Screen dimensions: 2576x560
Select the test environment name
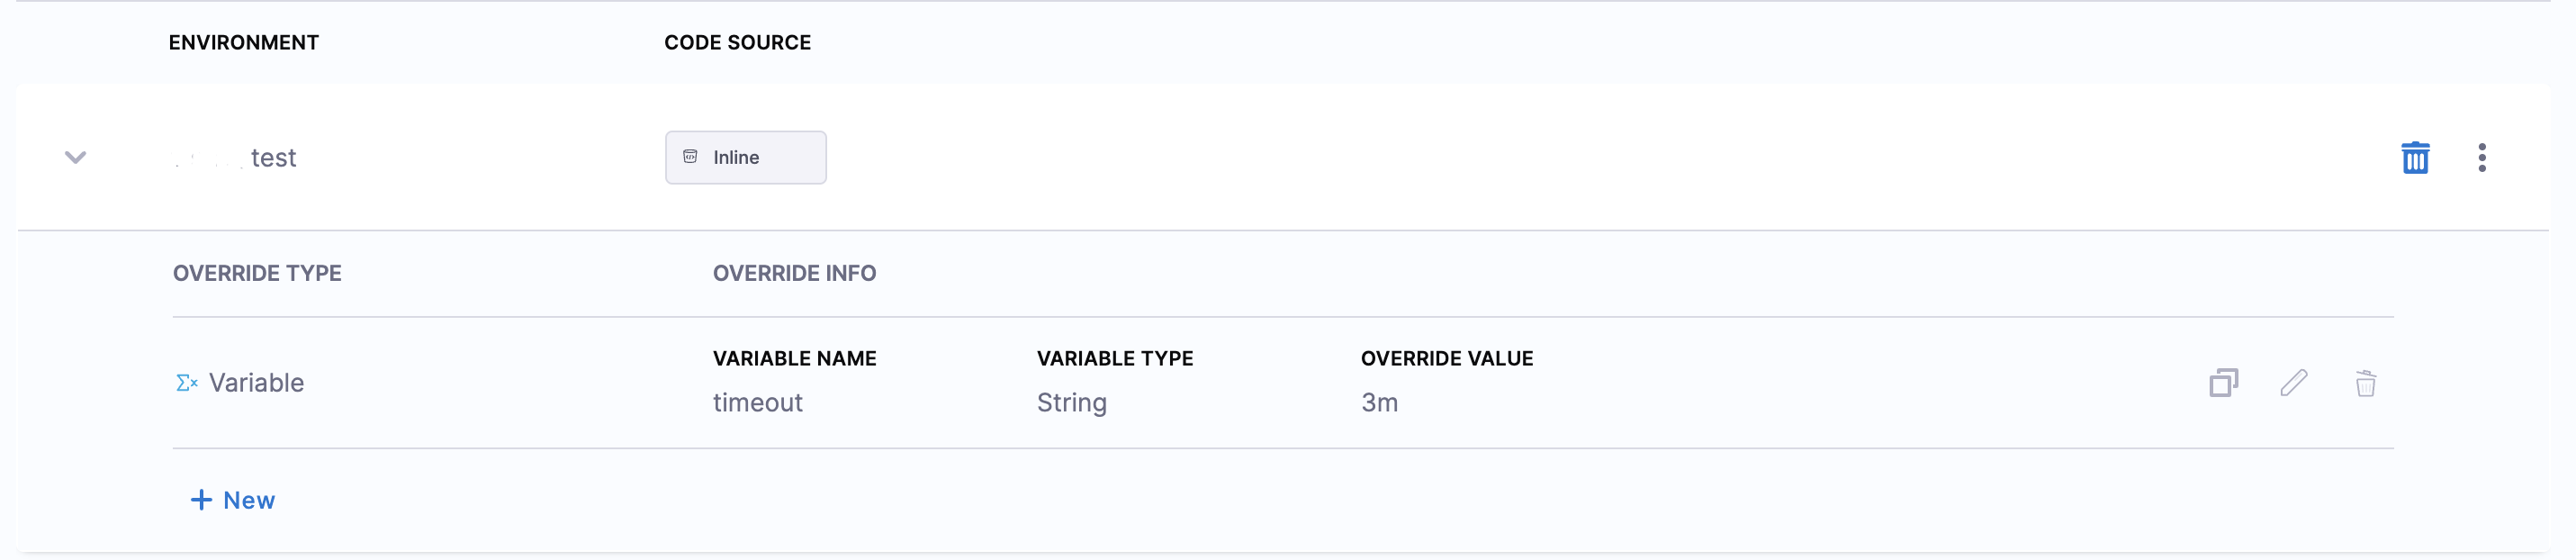tap(272, 158)
